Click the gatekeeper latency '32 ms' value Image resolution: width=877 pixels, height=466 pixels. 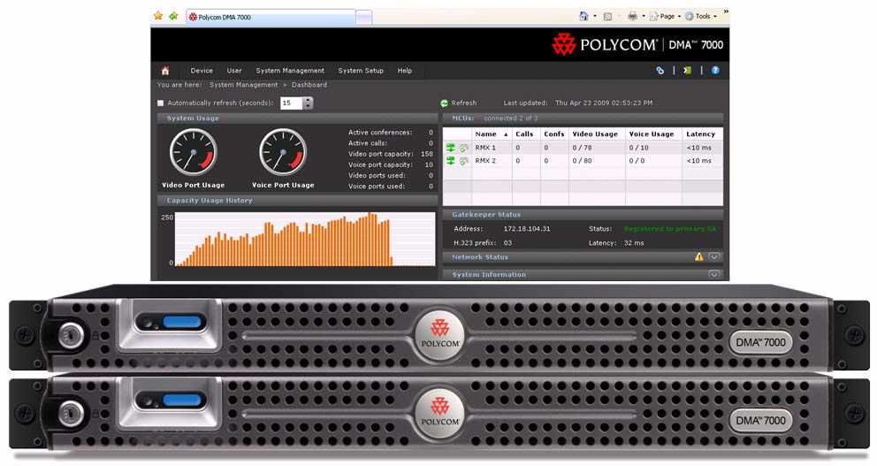click(634, 243)
